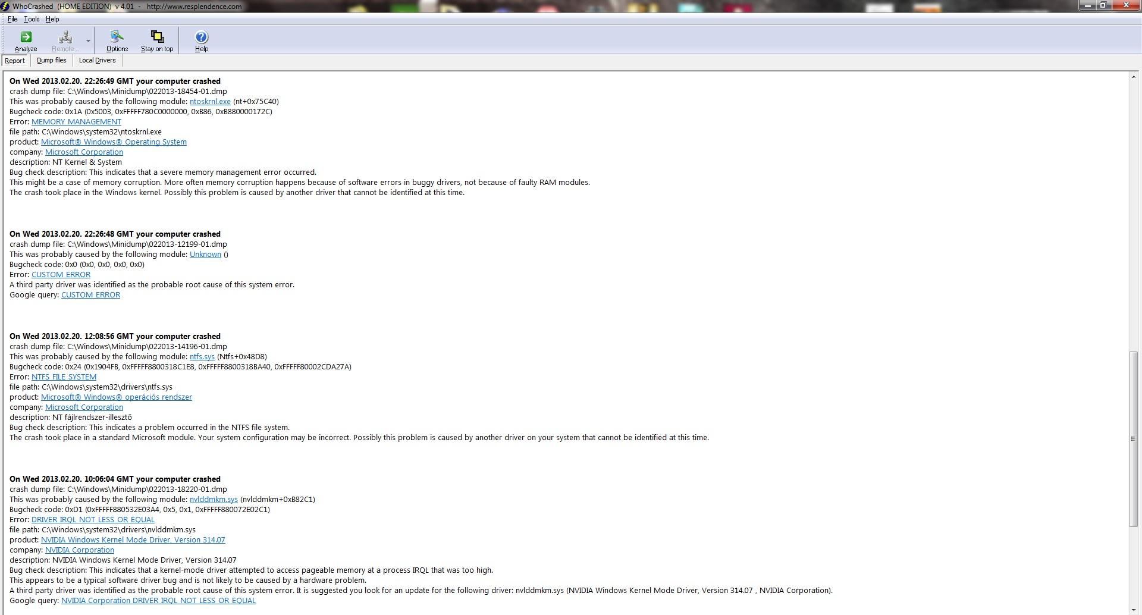
Task: Open the nvlddmkm.sys module link
Action: click(x=214, y=499)
